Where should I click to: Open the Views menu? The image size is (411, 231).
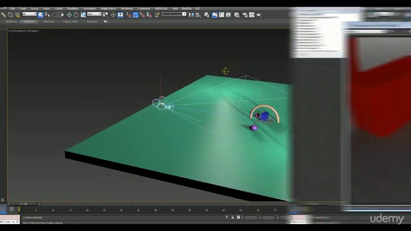click(46, 8)
